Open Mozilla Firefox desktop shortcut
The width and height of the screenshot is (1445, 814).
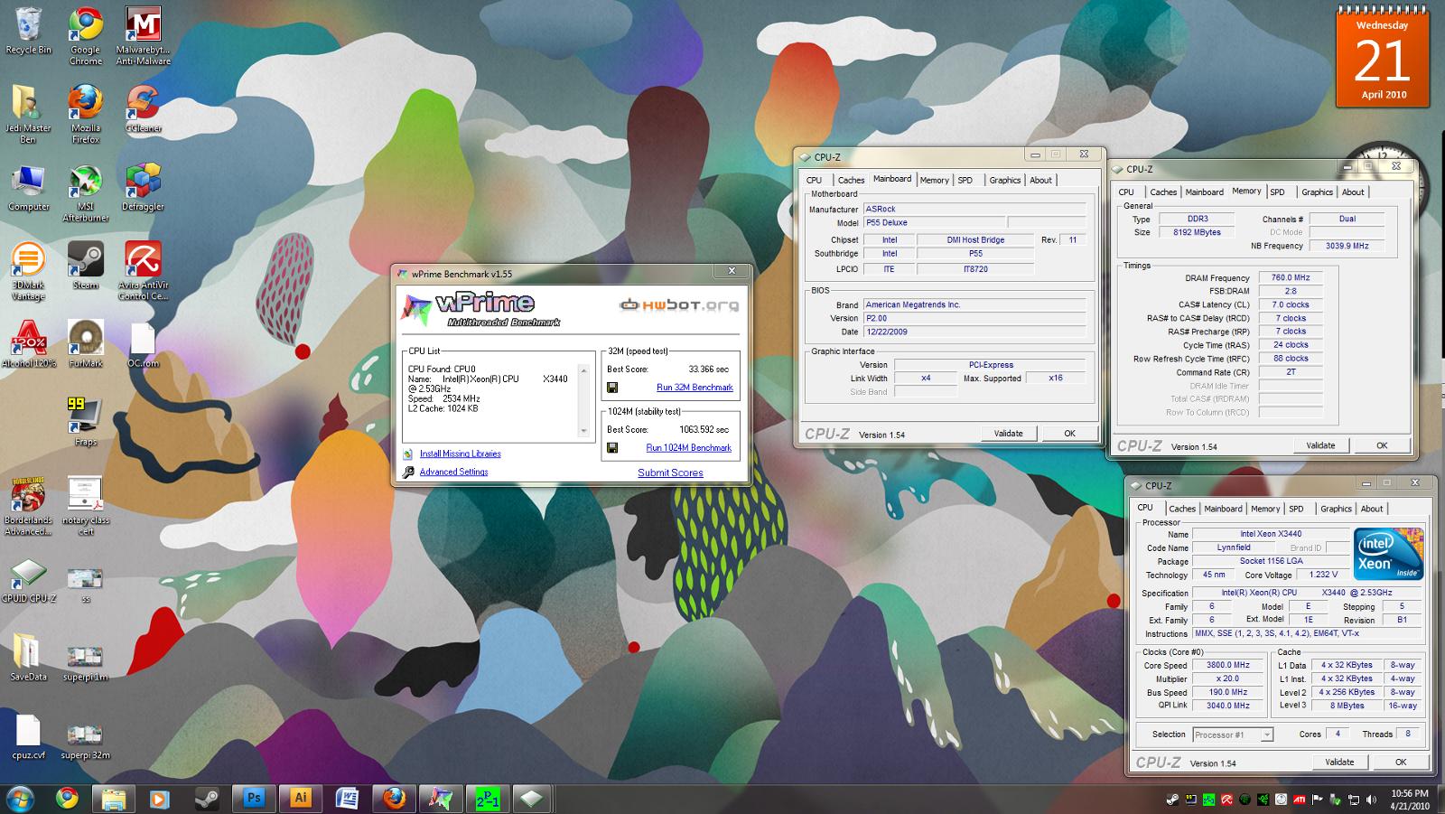(x=85, y=115)
